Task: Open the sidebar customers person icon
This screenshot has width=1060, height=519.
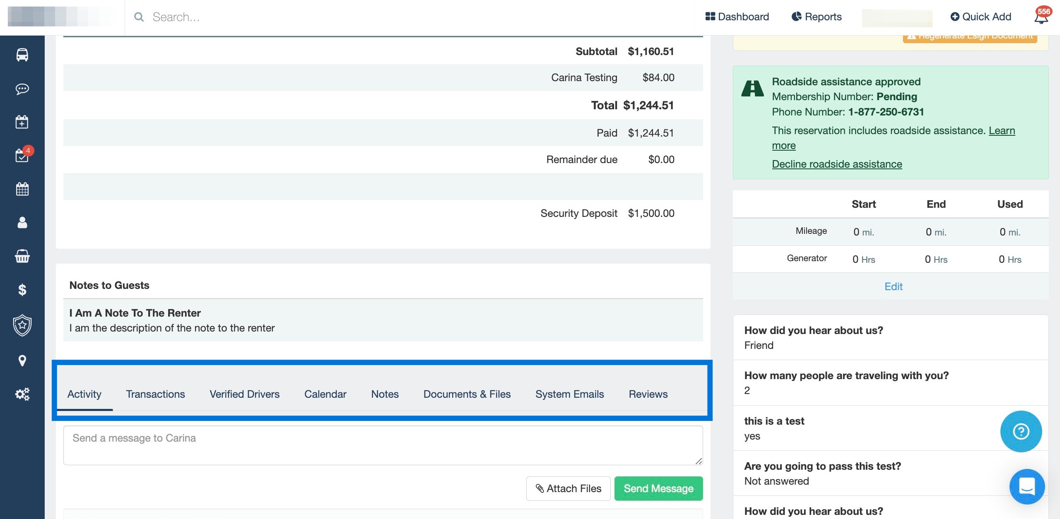Action: (22, 223)
